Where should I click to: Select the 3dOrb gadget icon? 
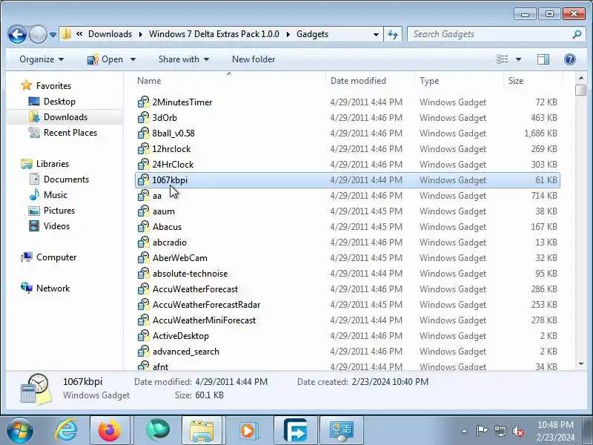143,118
